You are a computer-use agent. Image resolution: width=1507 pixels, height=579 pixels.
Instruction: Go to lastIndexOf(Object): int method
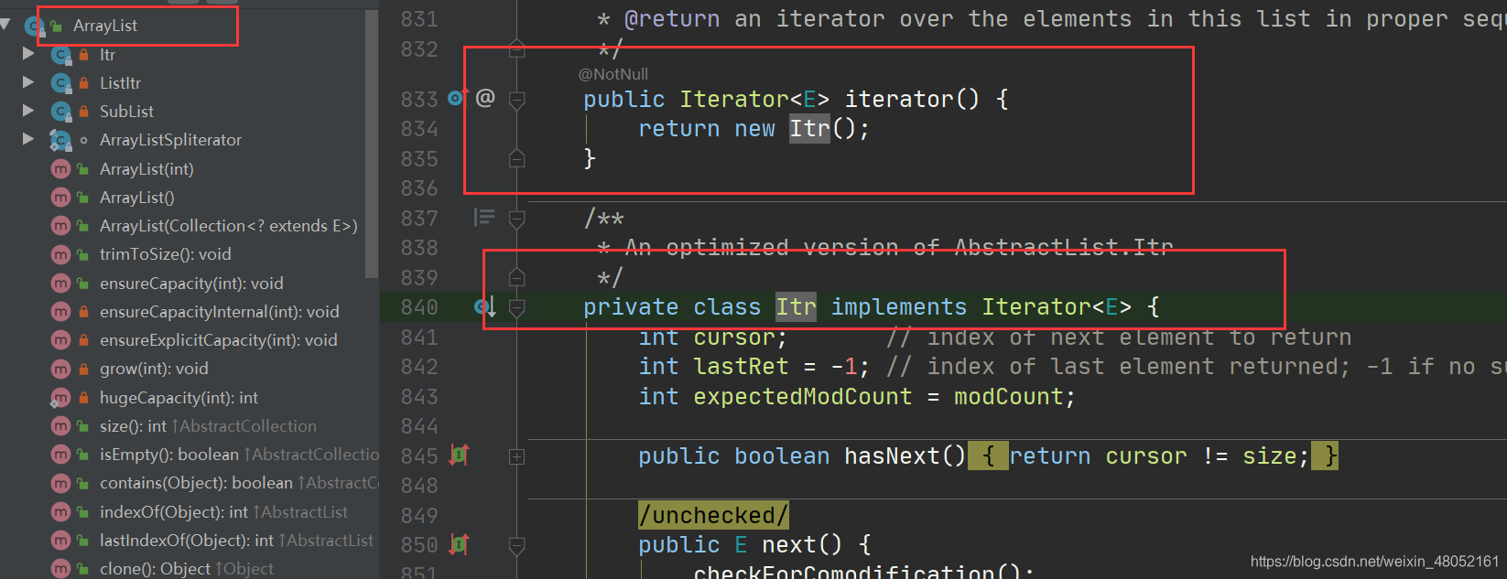[x=187, y=541]
